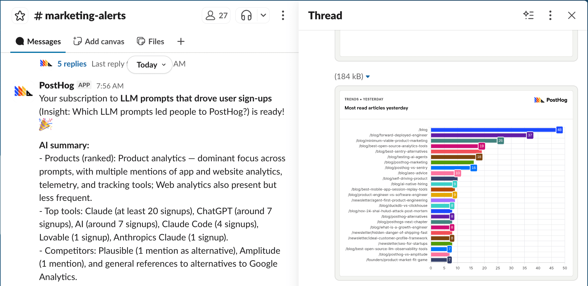Open thread summarize AI icon
The image size is (588, 286).
point(528,15)
